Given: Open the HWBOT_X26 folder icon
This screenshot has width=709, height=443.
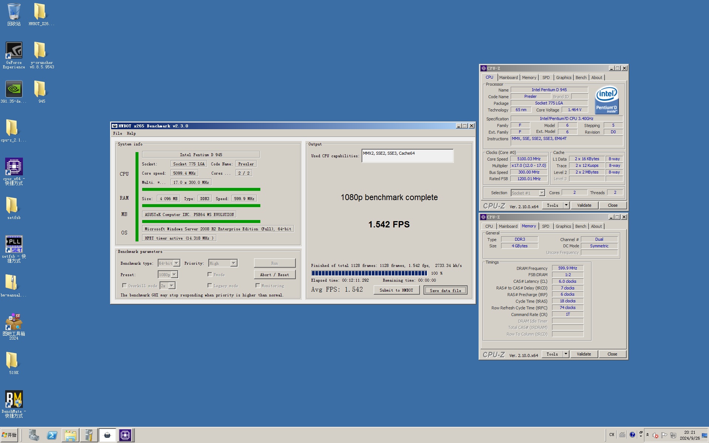Looking at the screenshot, I should (41, 15).
